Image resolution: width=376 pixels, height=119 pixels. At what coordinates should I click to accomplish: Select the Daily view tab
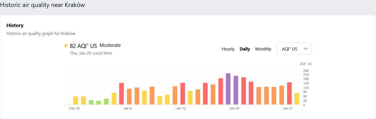[245, 49]
